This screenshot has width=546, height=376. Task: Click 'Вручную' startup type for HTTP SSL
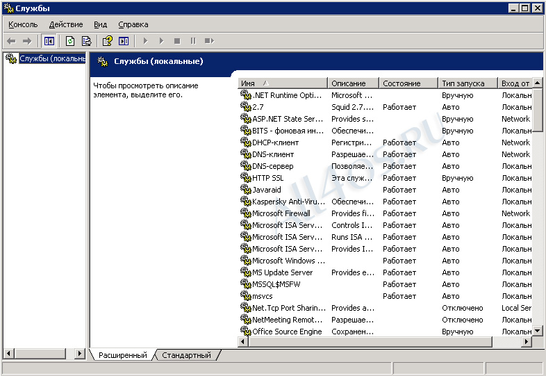(458, 178)
